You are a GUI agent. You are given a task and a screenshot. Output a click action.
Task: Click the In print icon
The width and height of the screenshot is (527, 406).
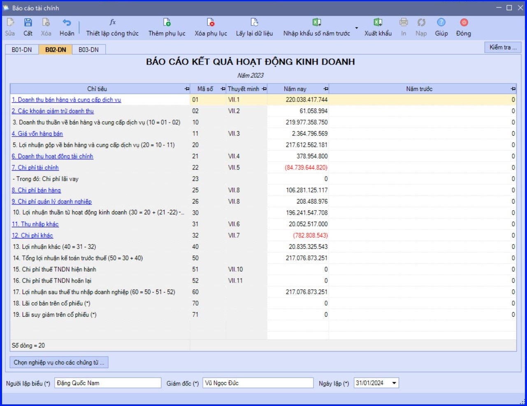[x=404, y=23]
